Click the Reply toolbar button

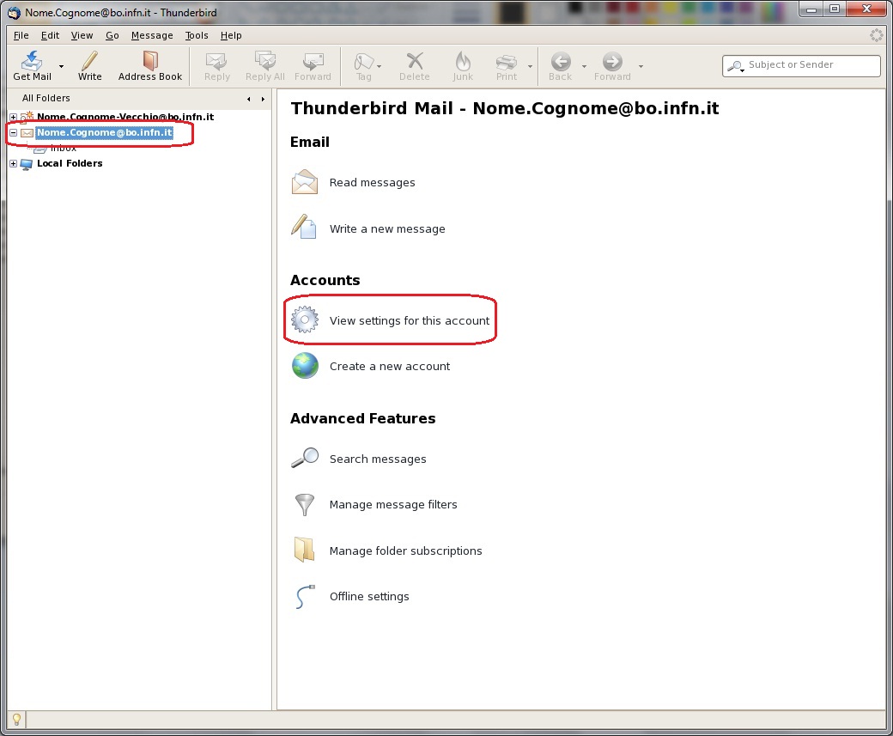tap(217, 66)
